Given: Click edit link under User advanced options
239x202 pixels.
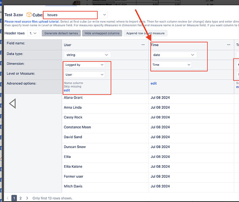Looking at the screenshot, I should pos(67,90).
